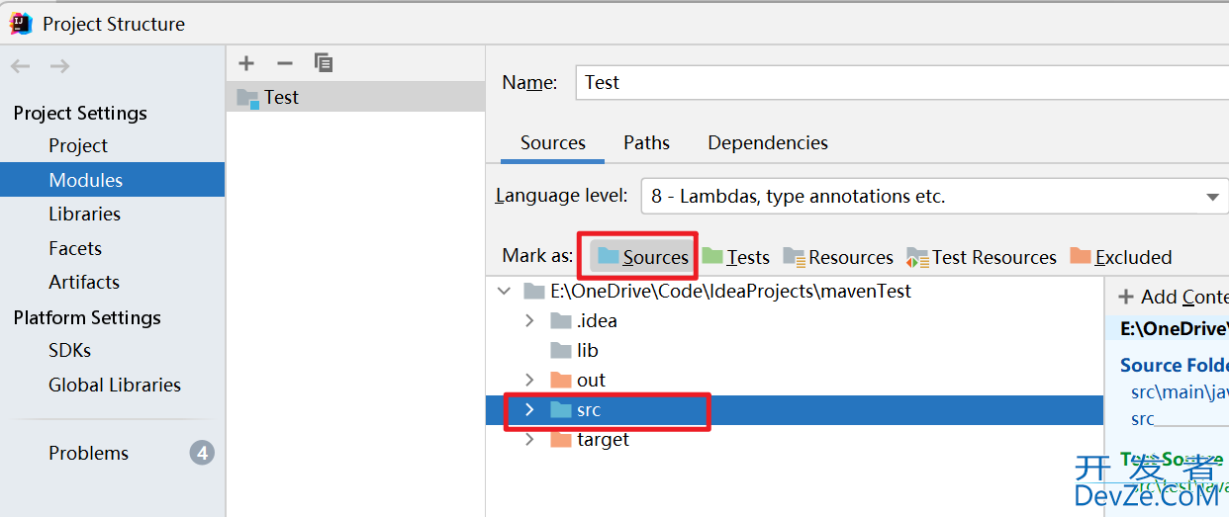Click the Problems count badge 4
This screenshot has height=517, width=1229.
pyautogui.click(x=202, y=453)
